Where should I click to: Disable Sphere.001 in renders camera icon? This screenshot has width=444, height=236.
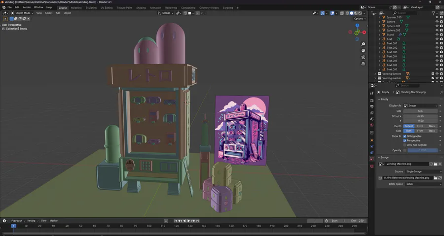tap(441, 26)
